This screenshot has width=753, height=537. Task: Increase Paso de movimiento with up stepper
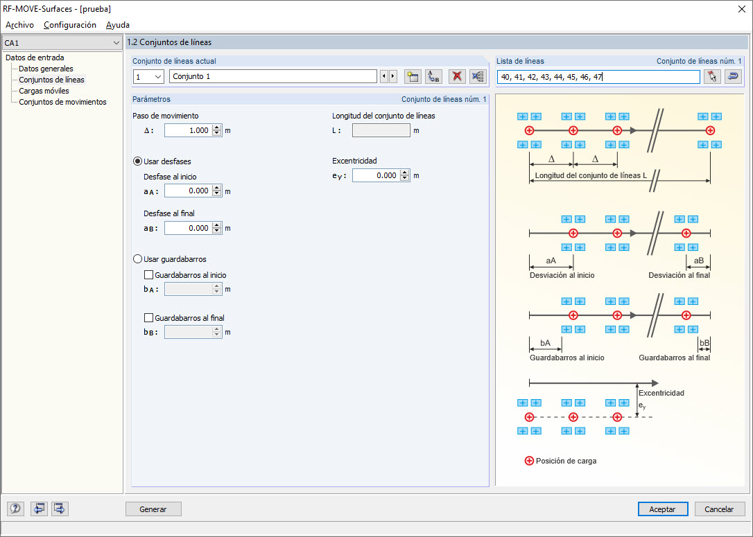click(216, 127)
